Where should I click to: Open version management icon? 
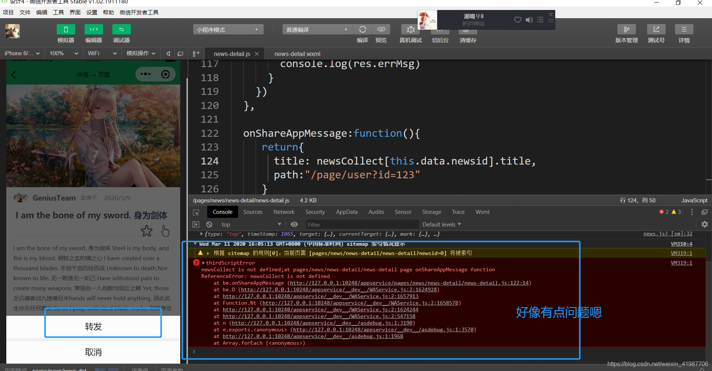[626, 29]
